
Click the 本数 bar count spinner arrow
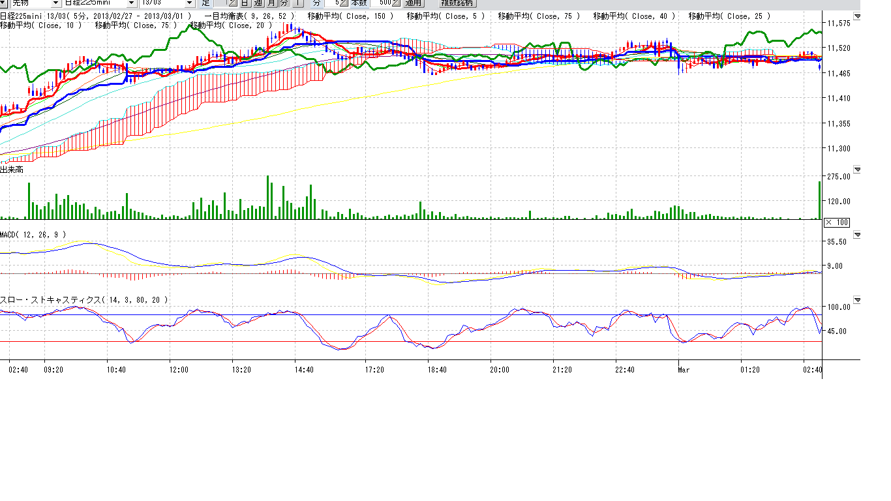(x=395, y=3)
